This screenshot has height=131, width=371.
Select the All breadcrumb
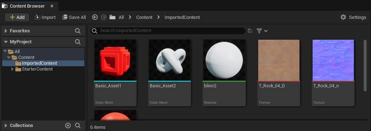pyautogui.click(x=121, y=17)
